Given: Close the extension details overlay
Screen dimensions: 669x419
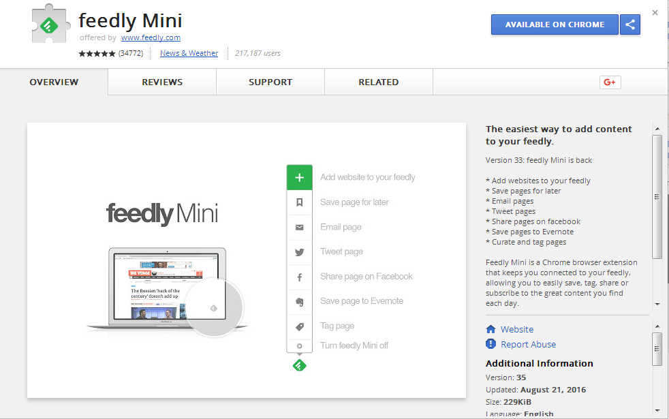Looking at the screenshot, I should point(655,12).
